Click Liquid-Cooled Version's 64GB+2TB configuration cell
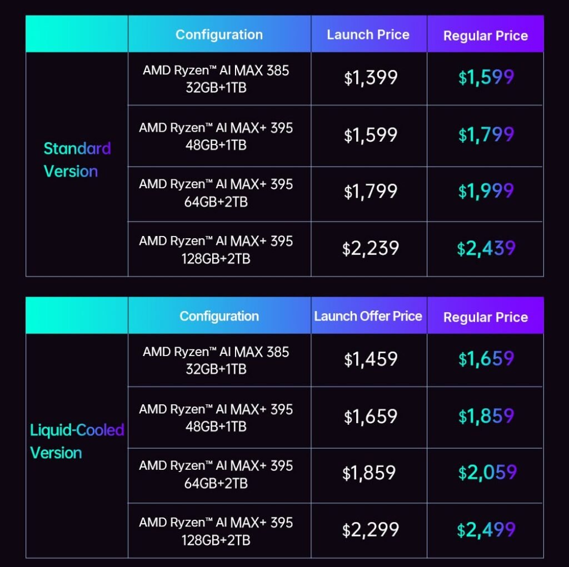 [x=216, y=474]
